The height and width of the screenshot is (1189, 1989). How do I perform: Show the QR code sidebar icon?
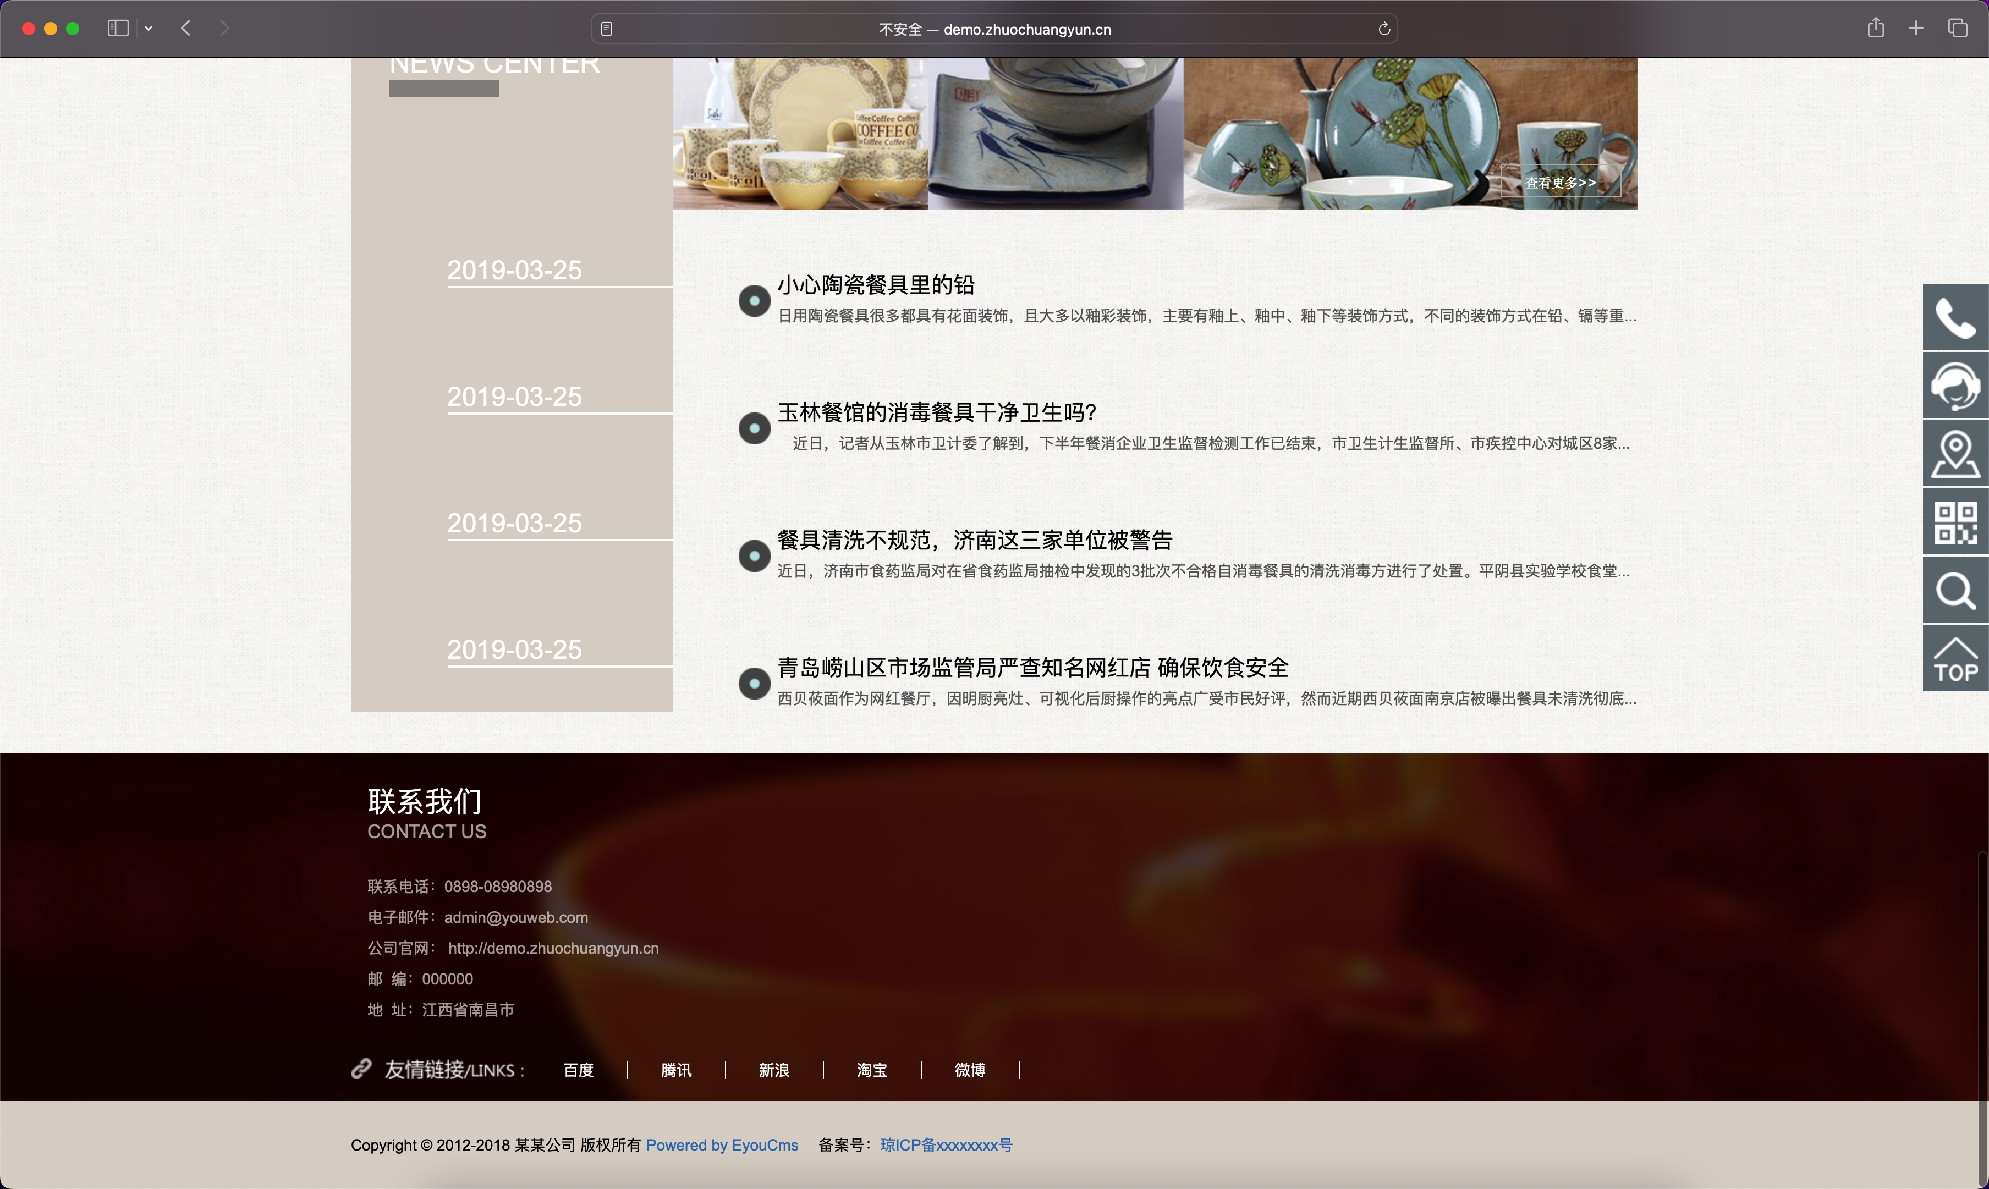[x=1955, y=521]
